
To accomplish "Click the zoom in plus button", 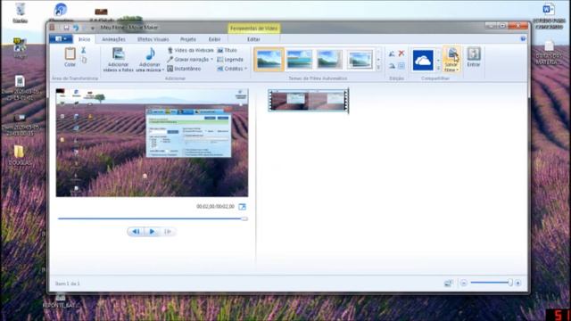I will click(517, 284).
